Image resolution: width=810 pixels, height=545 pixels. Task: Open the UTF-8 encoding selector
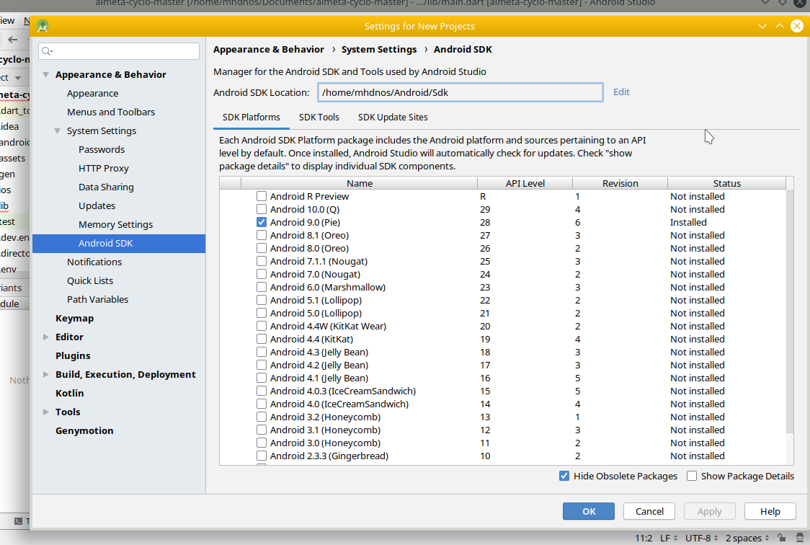[701, 538]
